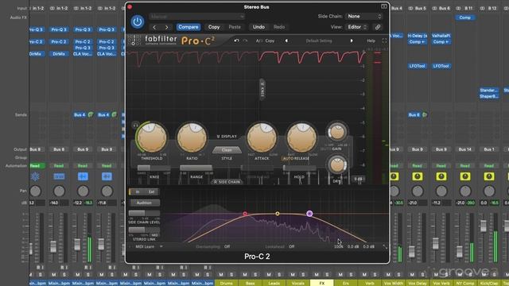Select the yellow side-chain EQ node
509x286 pixels.
pyautogui.click(x=278, y=214)
